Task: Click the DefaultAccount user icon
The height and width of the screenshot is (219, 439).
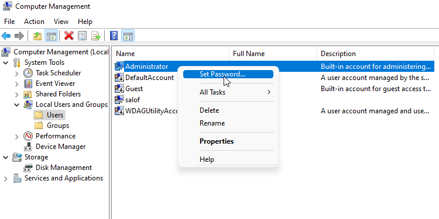Action: coord(119,78)
